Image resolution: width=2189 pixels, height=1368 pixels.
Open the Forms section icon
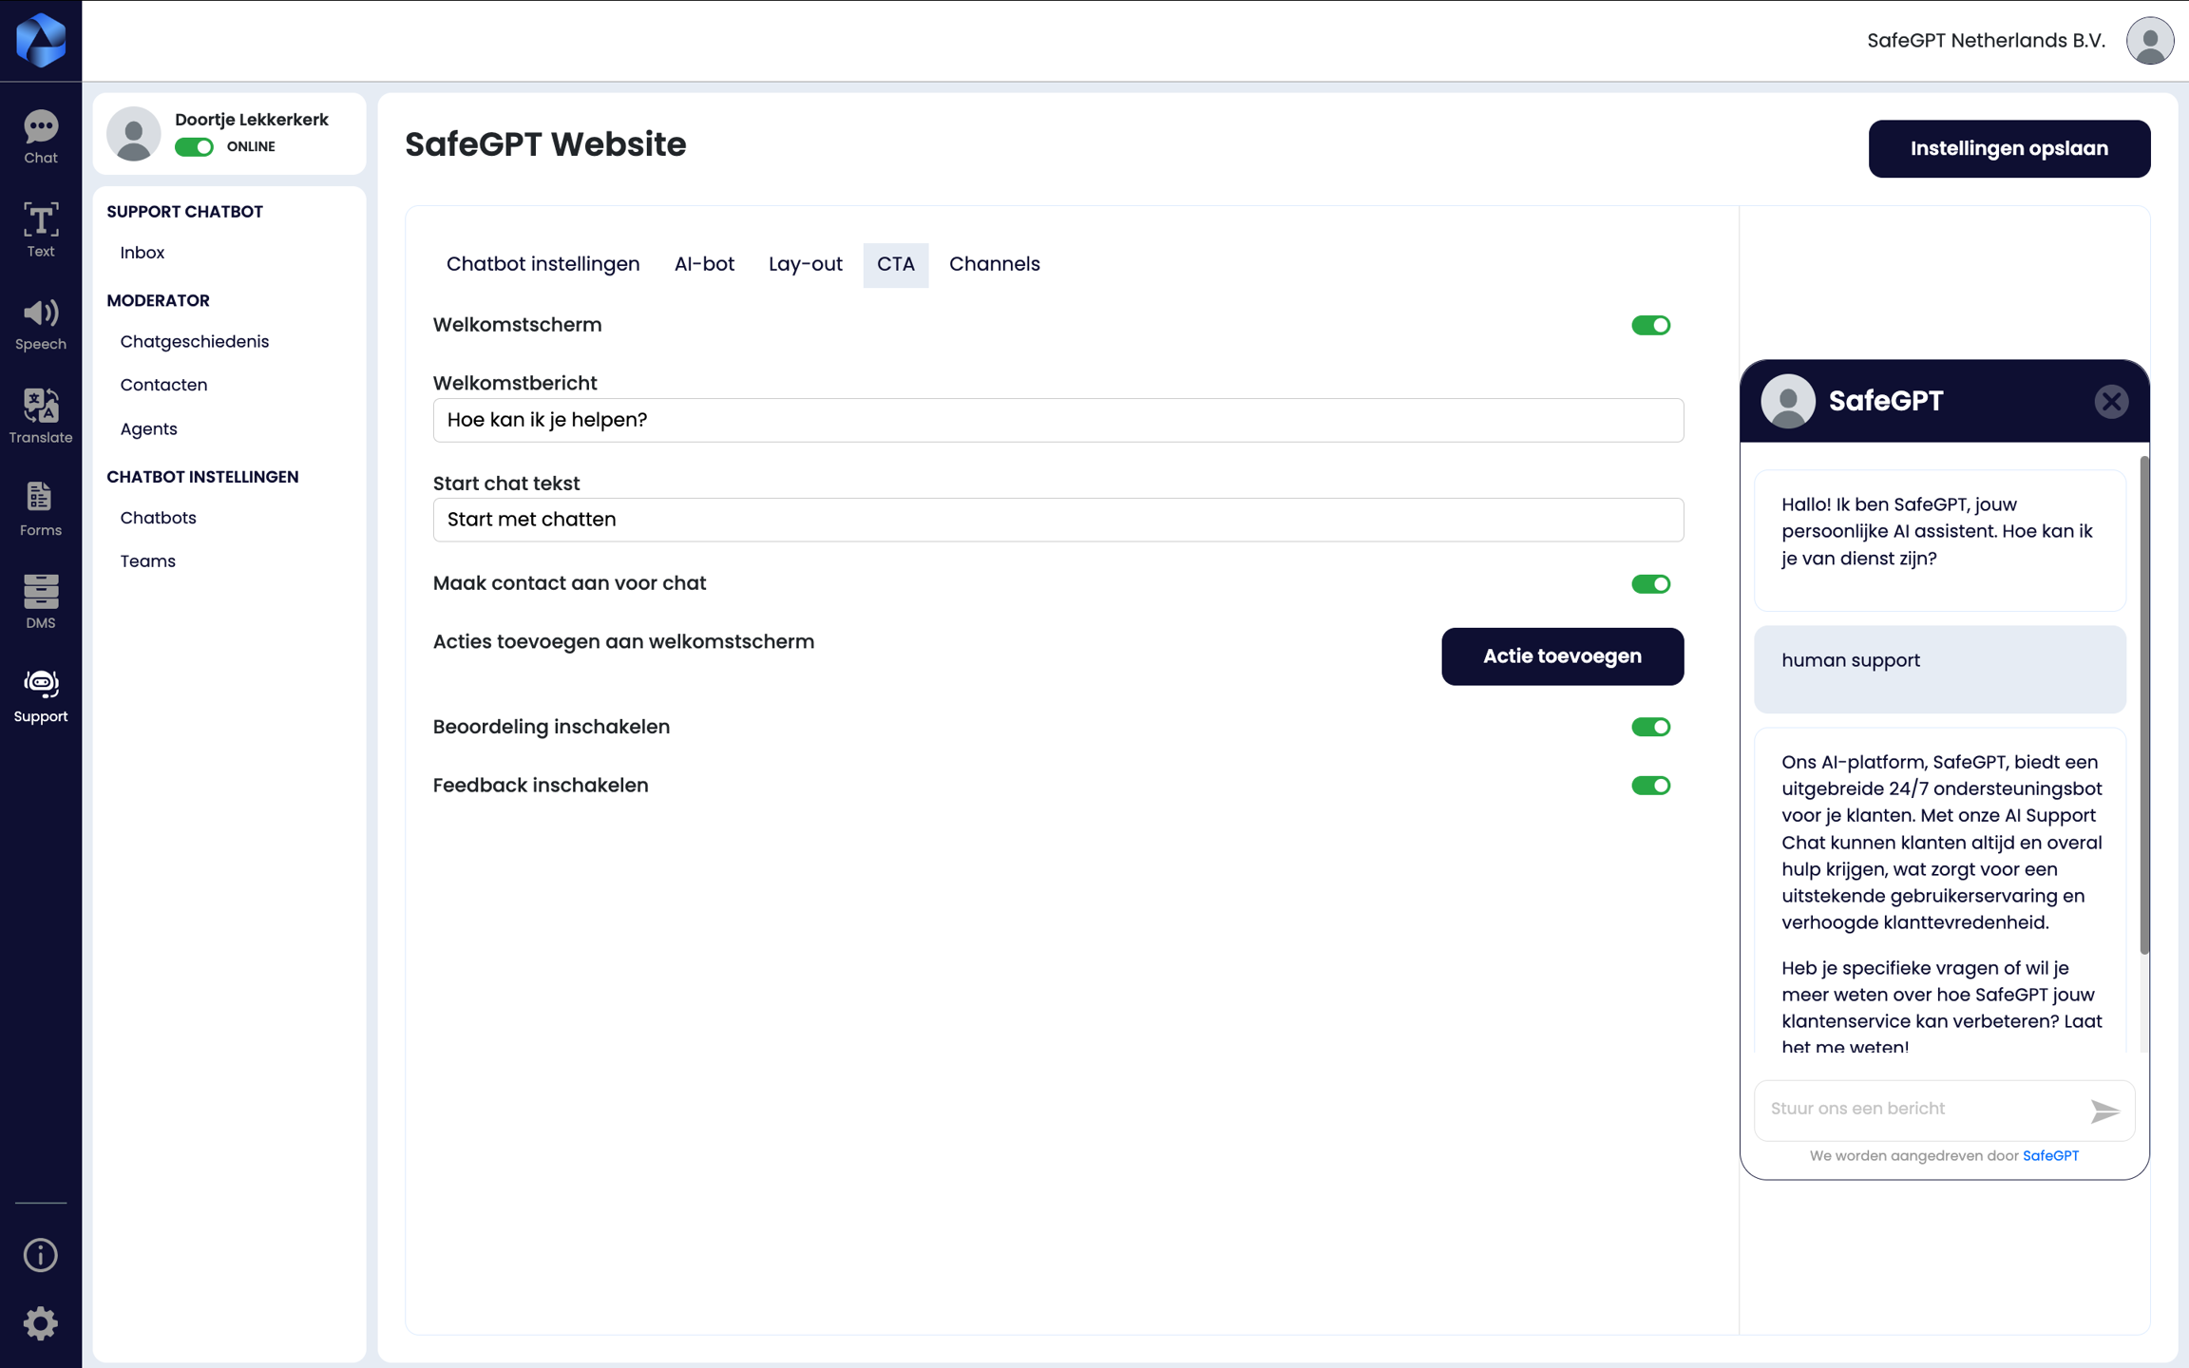pyautogui.click(x=40, y=508)
